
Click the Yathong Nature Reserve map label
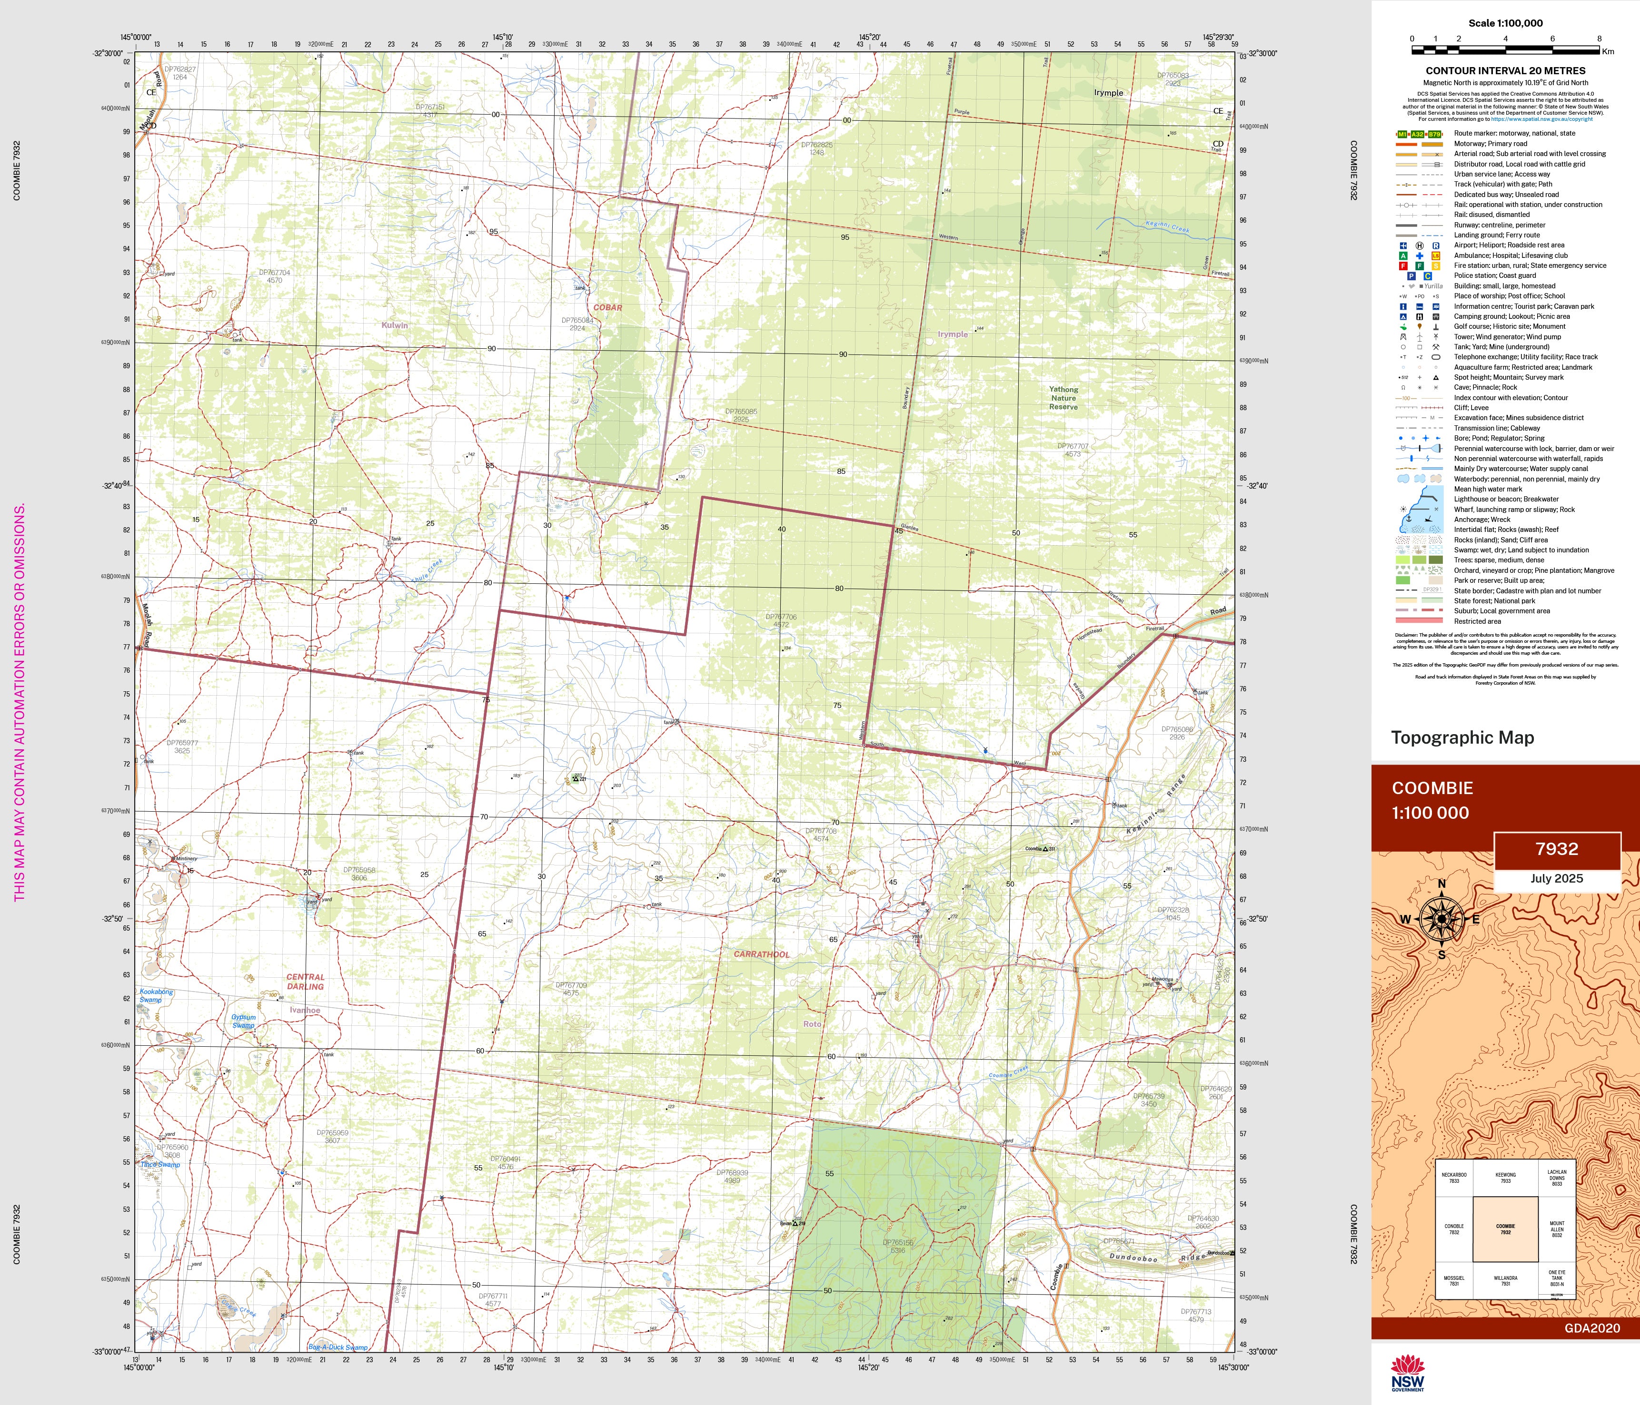pos(1063,398)
